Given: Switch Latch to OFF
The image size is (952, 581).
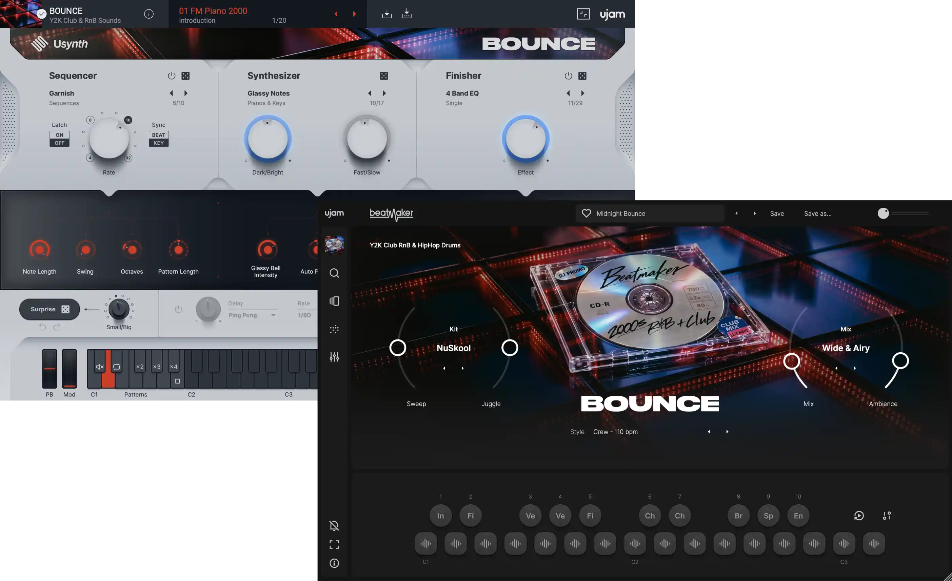Looking at the screenshot, I should click(x=60, y=143).
